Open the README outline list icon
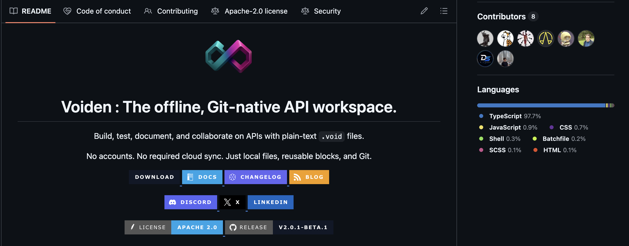This screenshot has height=246, width=629. pos(444,11)
